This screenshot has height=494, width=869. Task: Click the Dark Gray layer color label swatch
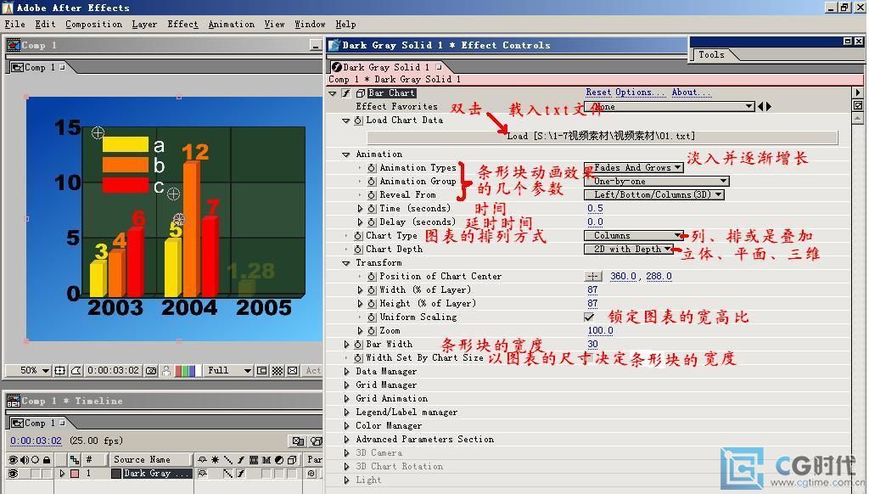pyautogui.click(x=75, y=474)
